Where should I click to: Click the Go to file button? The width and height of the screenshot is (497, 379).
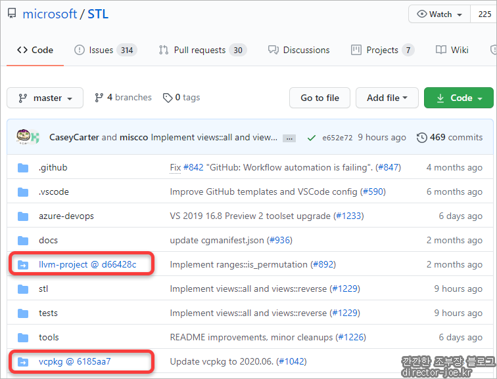[x=319, y=98]
